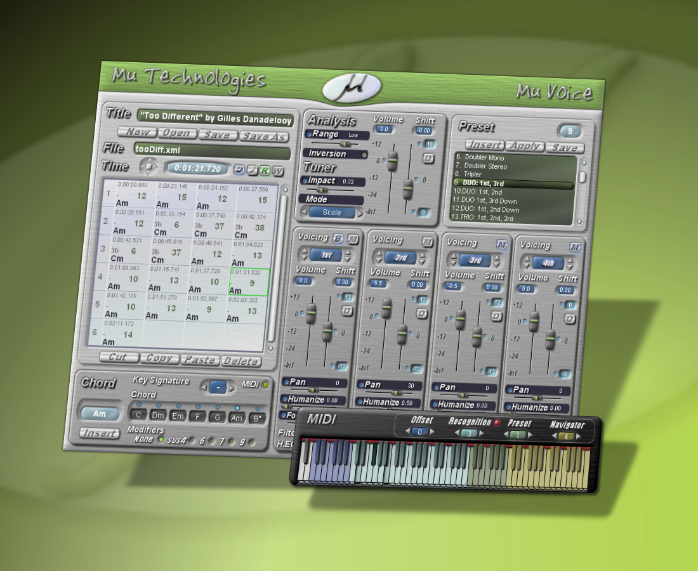Mute first Voicing panel with M button
Viewport: 698px width, 571px height.
coord(353,239)
